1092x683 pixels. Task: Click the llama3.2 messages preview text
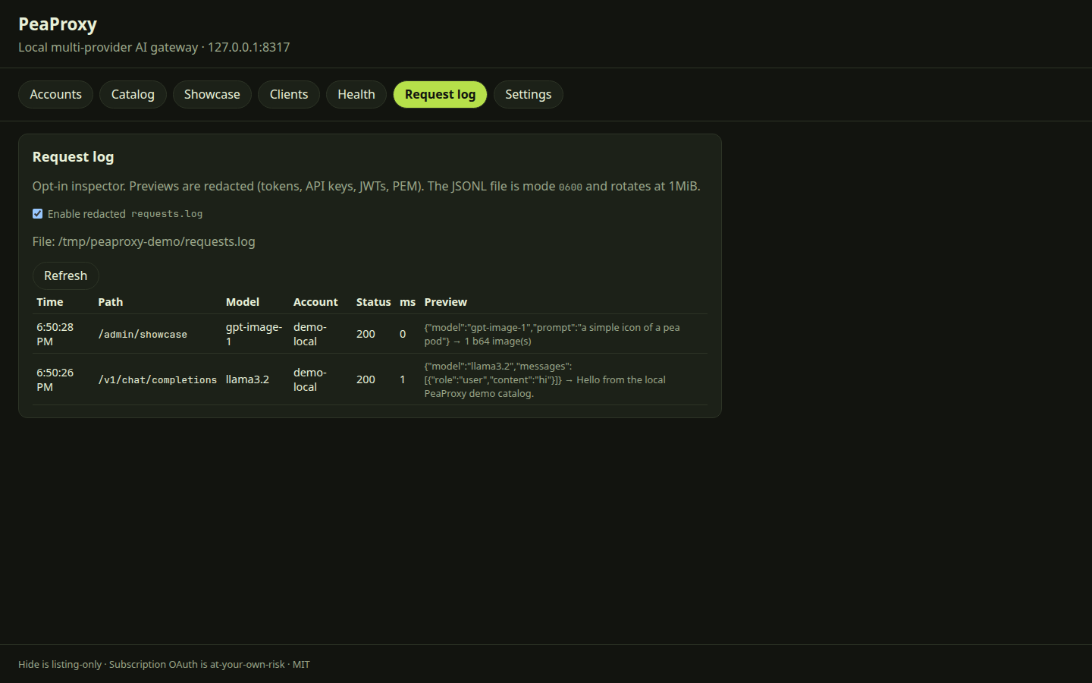[545, 379]
